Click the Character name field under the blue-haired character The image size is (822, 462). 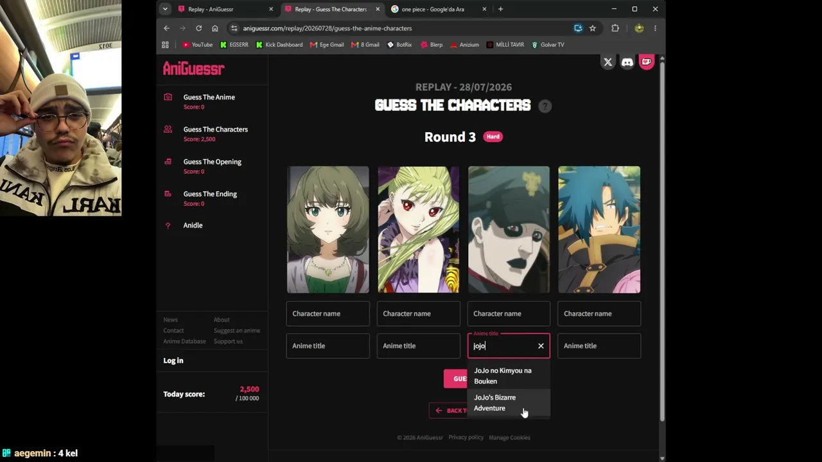tap(599, 314)
